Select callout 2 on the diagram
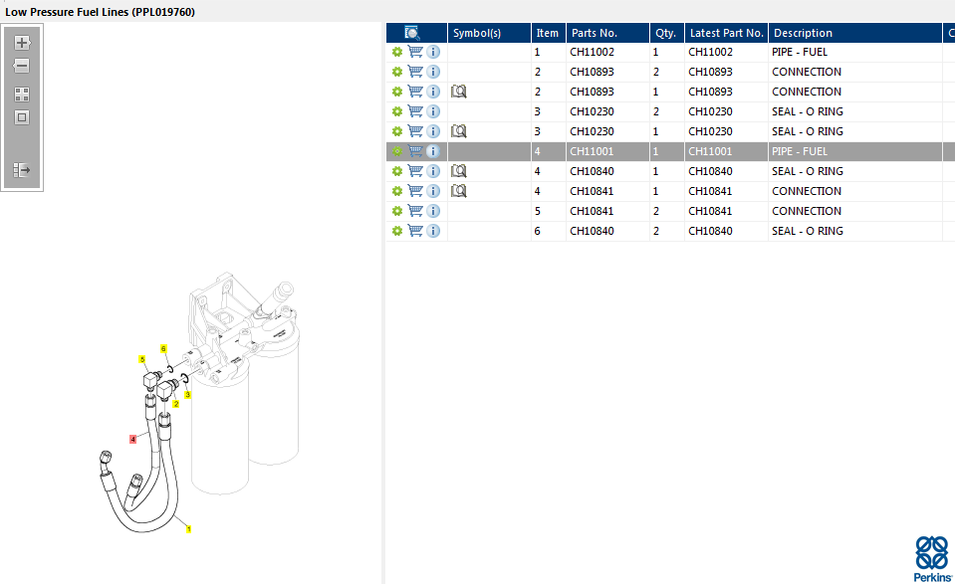The image size is (955, 584). 176,403
